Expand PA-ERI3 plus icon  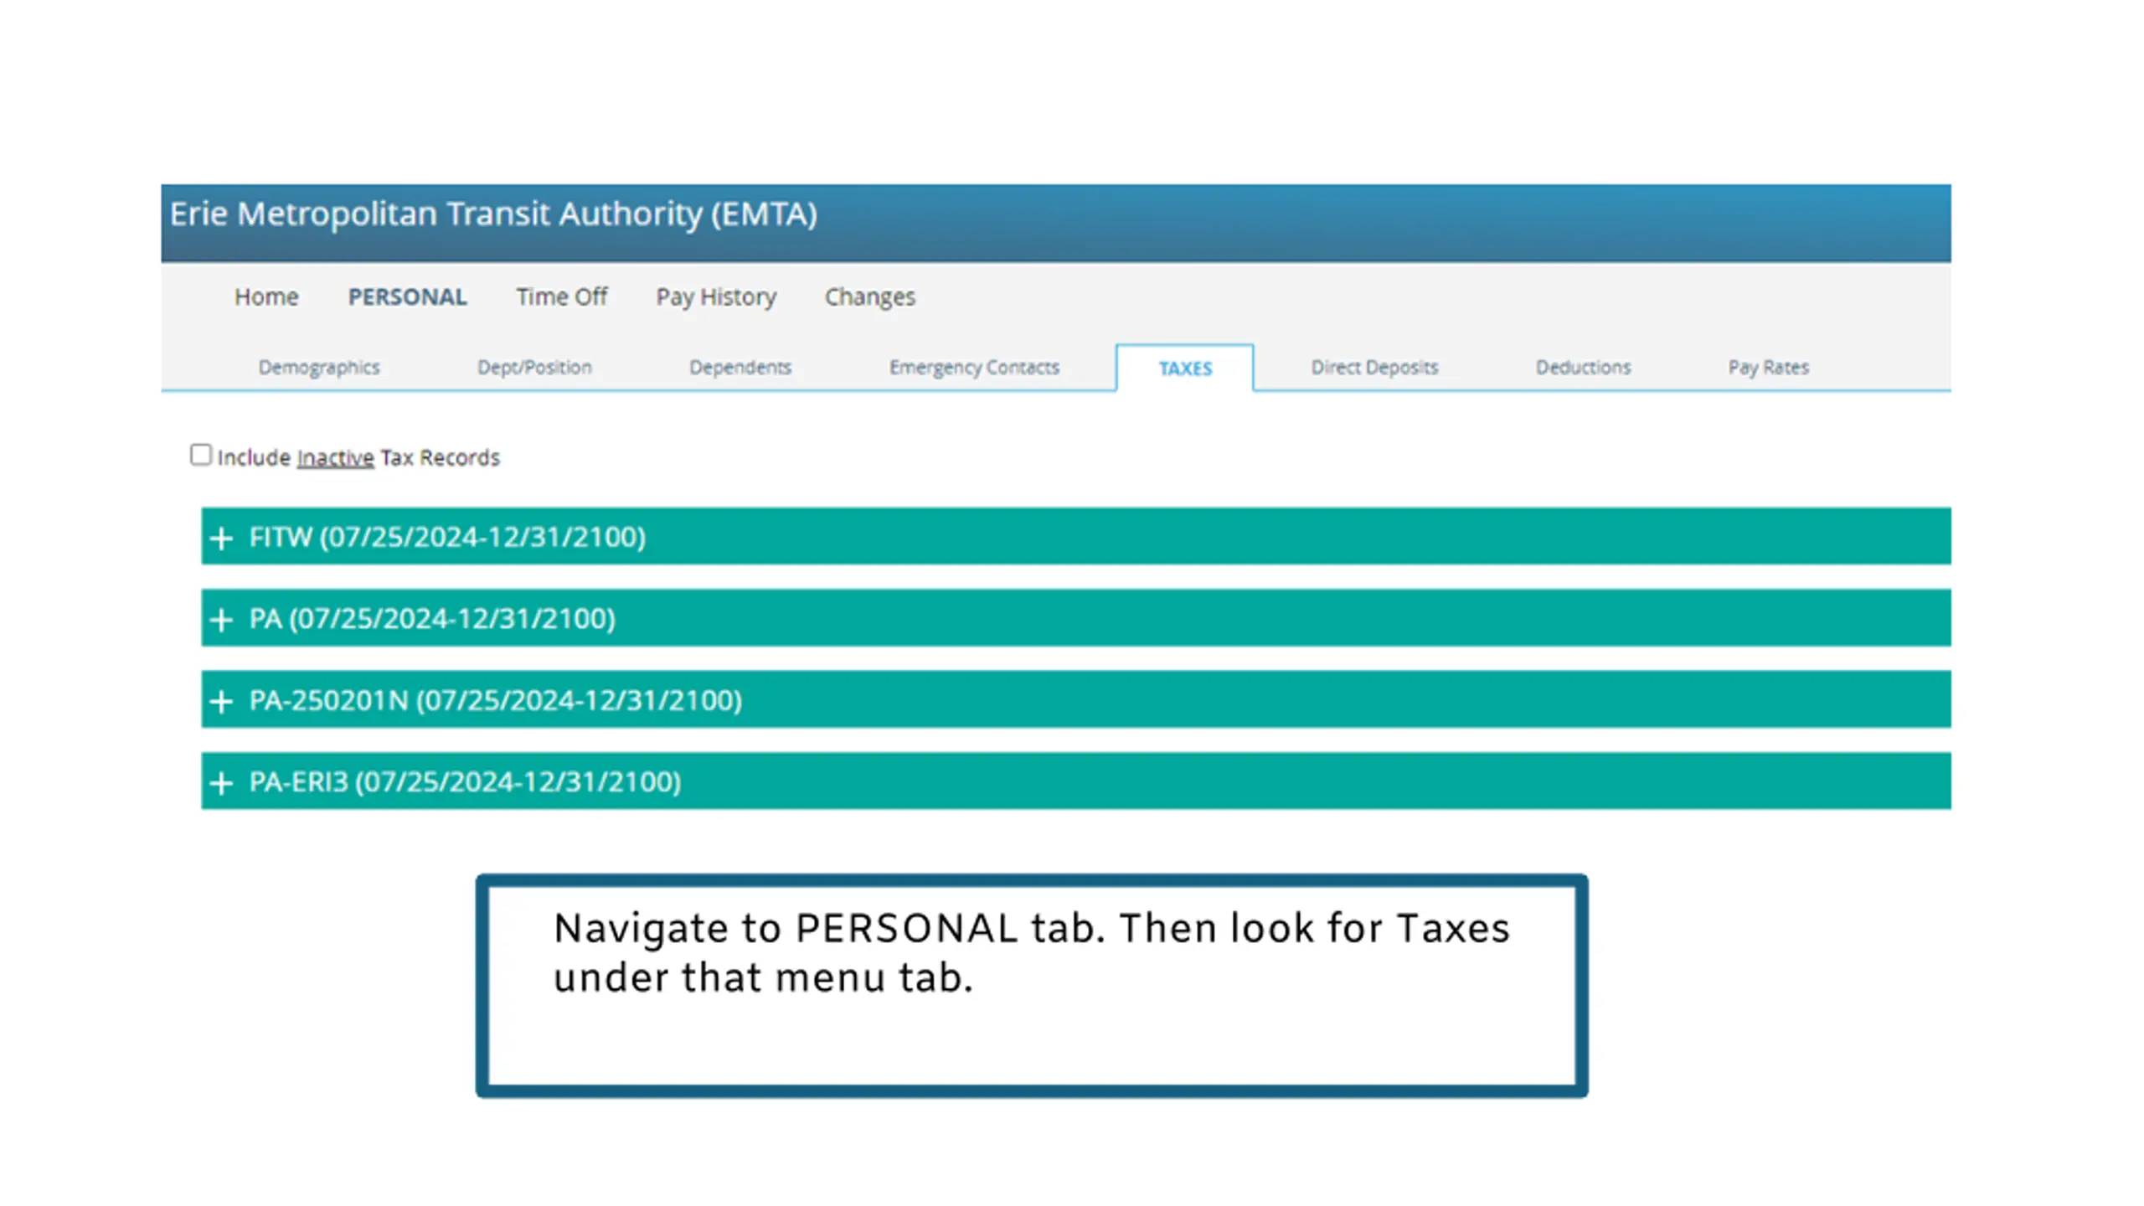[x=221, y=783]
